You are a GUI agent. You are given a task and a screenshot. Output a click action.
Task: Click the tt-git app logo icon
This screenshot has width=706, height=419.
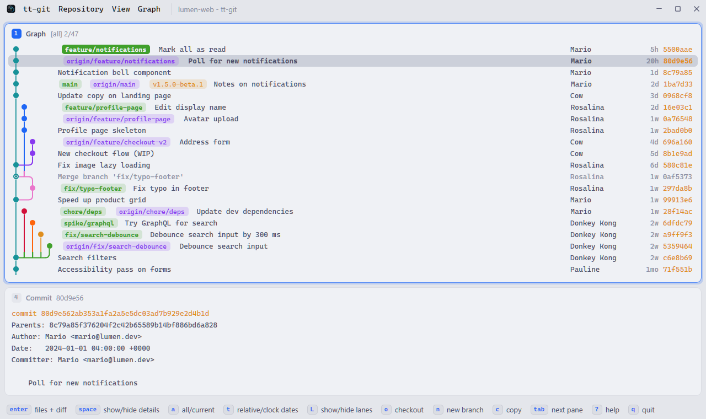tap(11, 9)
